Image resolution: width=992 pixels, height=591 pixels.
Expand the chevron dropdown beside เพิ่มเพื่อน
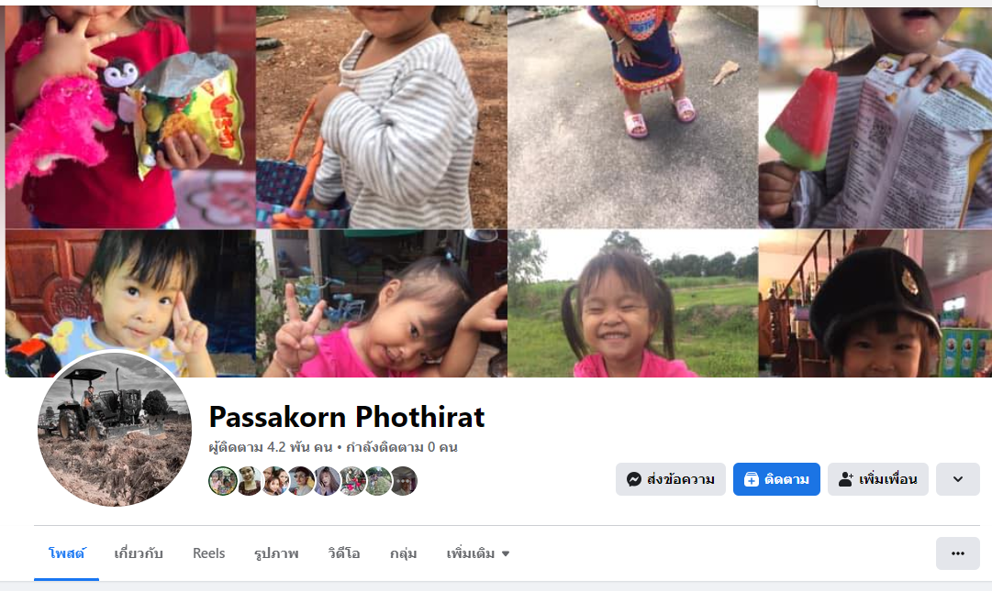(x=958, y=479)
